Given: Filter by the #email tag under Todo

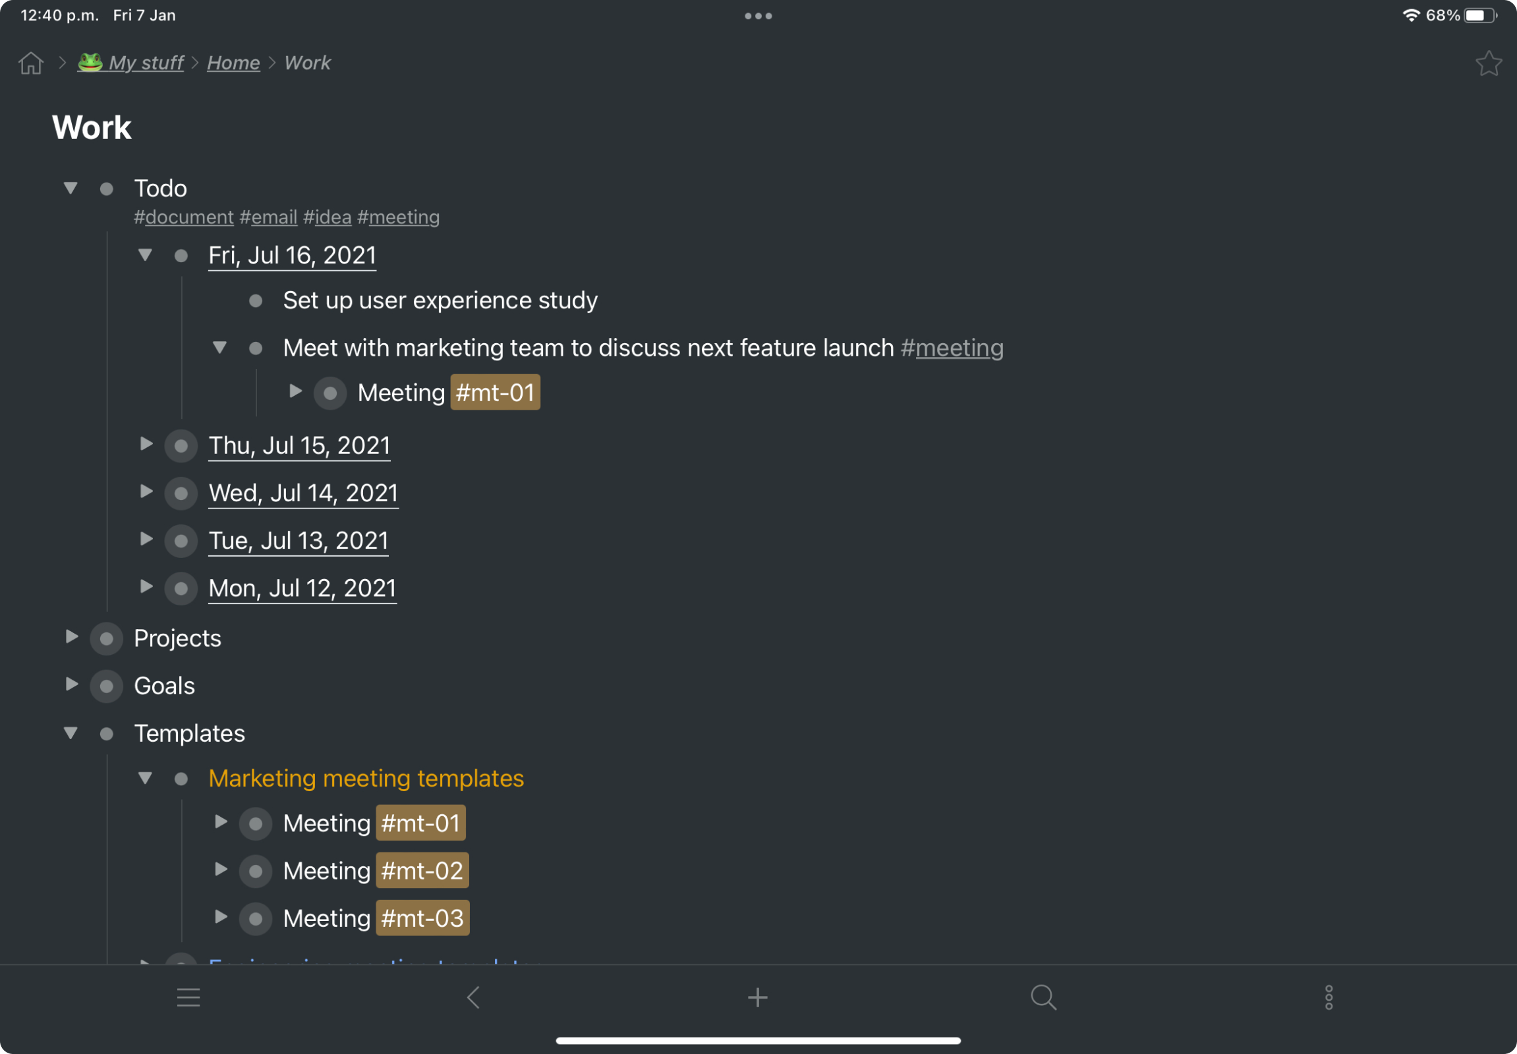Looking at the screenshot, I should [268, 217].
